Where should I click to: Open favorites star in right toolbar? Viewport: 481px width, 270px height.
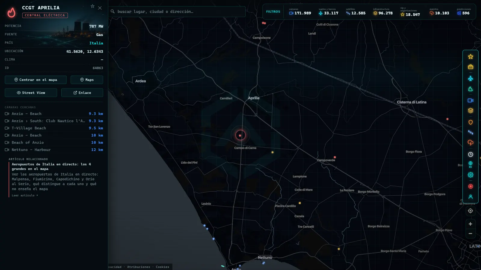click(x=470, y=57)
